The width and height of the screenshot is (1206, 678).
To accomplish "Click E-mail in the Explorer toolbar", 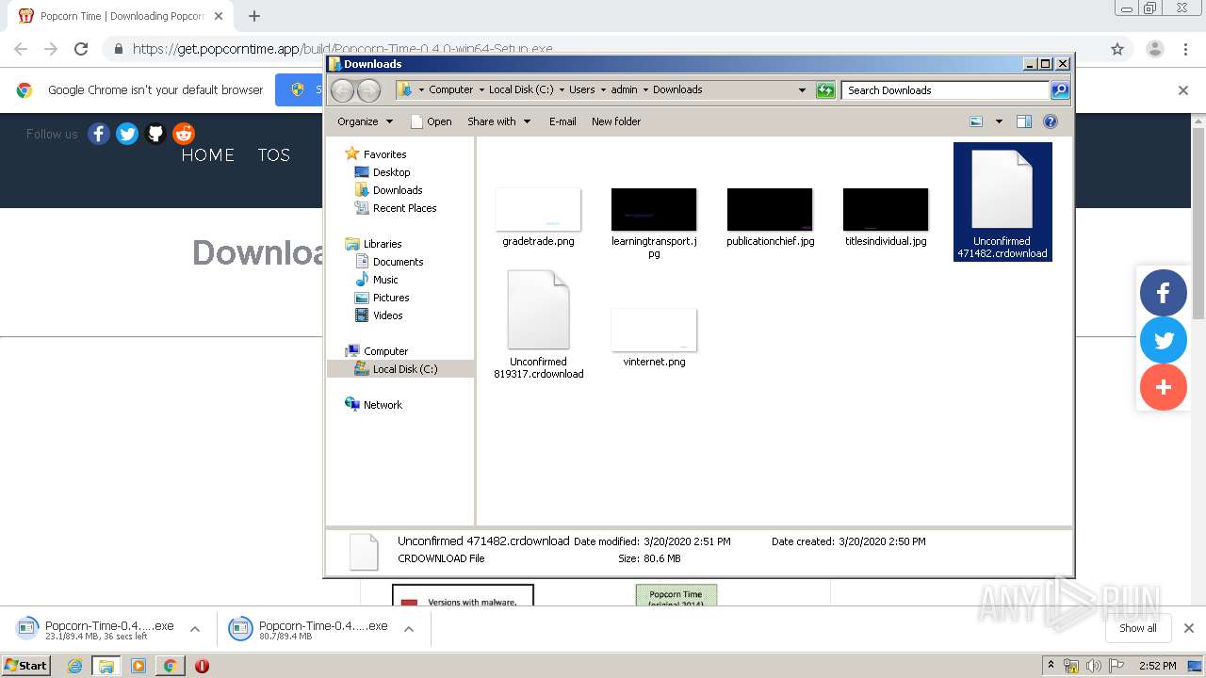I will [562, 121].
